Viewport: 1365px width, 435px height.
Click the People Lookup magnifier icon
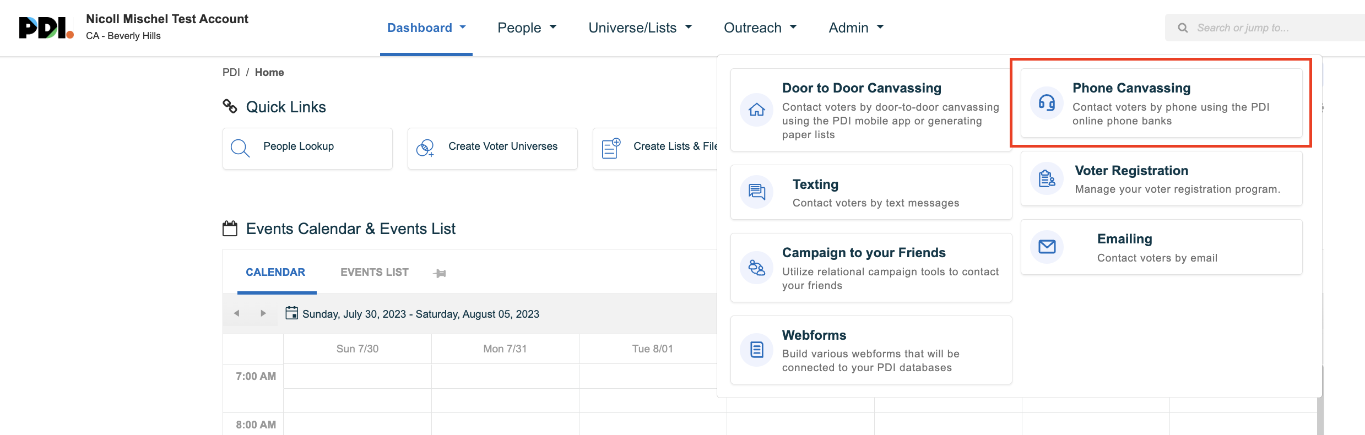click(x=240, y=148)
